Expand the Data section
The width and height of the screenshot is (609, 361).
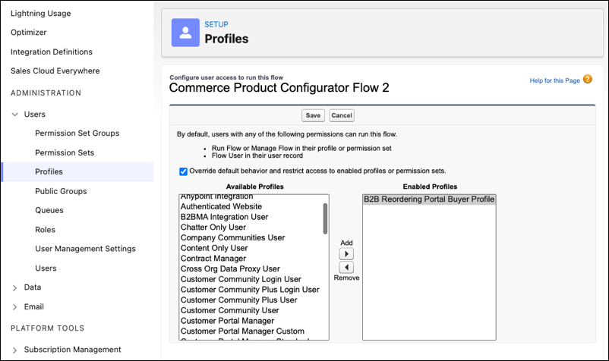[14, 287]
